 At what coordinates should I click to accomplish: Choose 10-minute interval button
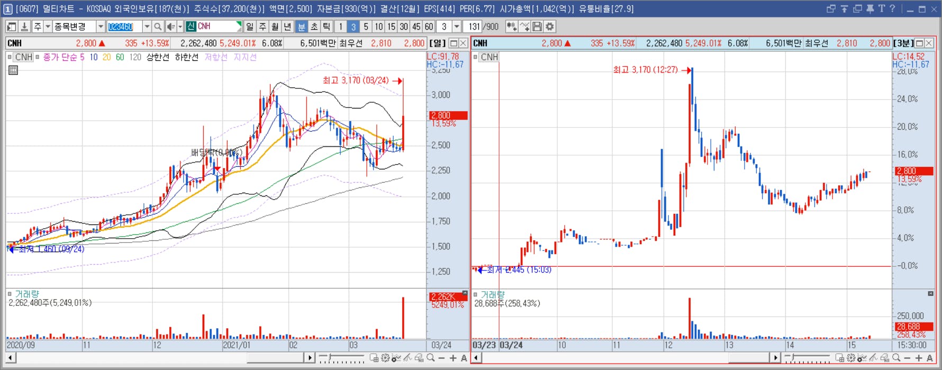pyautogui.click(x=379, y=26)
